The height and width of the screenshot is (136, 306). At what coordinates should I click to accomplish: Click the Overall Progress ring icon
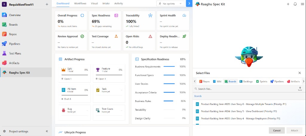click(x=82, y=16)
